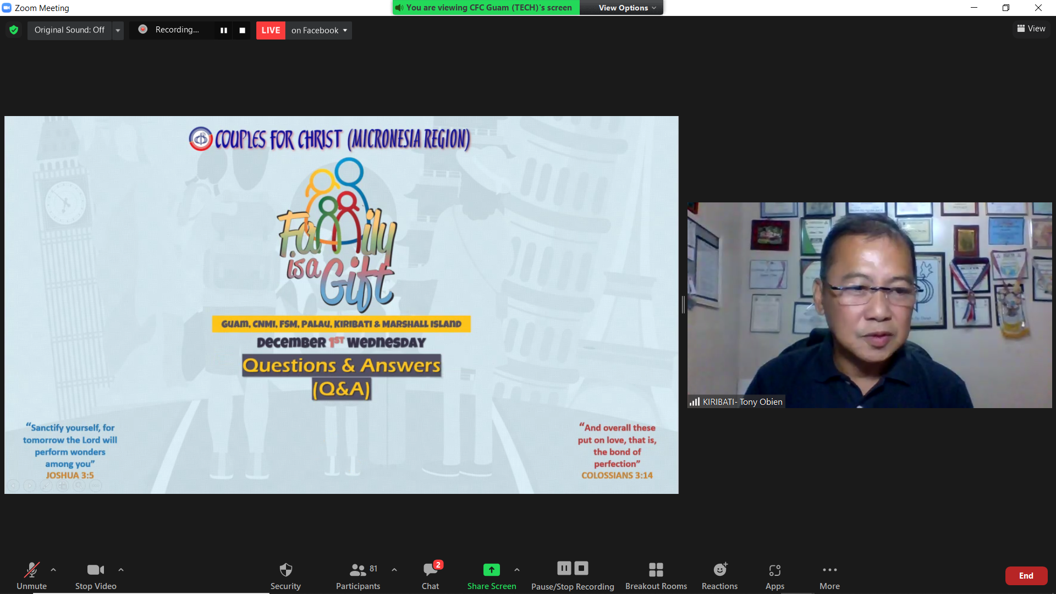Screen dimensions: 1056x594
Task: Expand participants options arrow
Action: (394, 570)
